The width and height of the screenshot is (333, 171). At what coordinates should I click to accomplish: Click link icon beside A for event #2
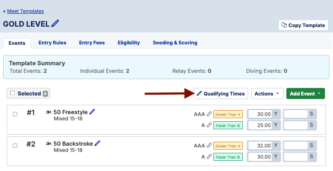(x=209, y=157)
